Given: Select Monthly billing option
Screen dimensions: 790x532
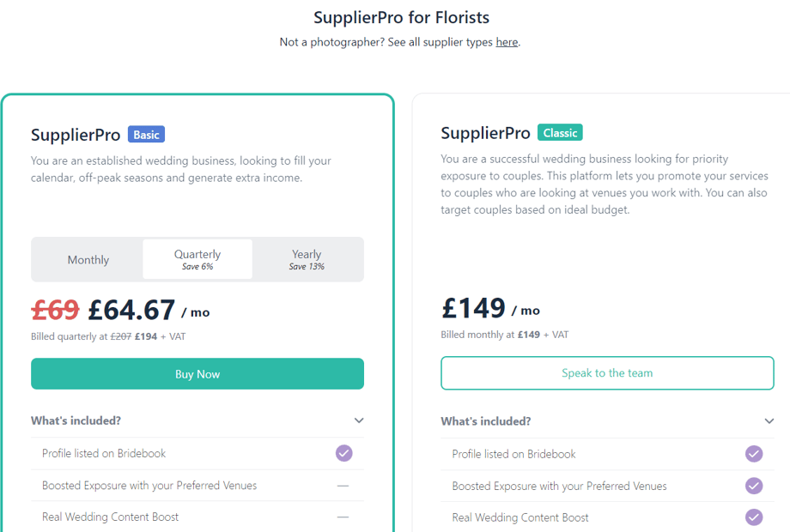Looking at the screenshot, I should [x=88, y=260].
